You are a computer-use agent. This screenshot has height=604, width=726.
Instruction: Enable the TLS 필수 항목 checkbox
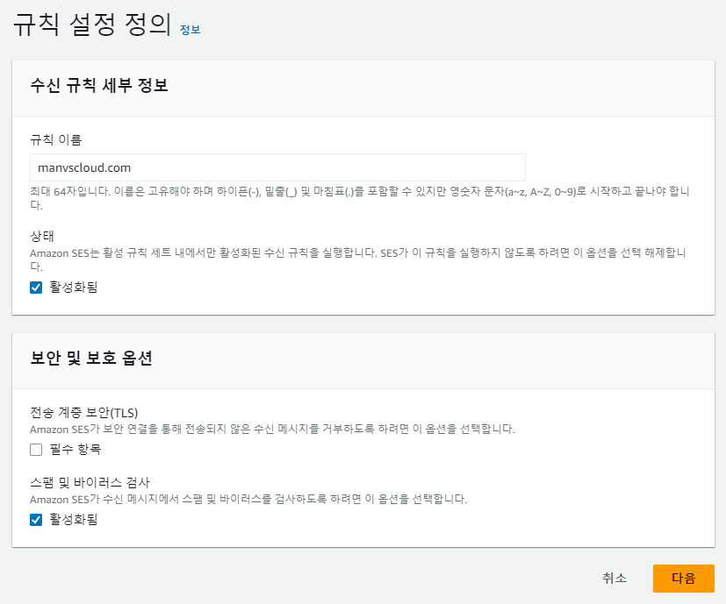[36, 450]
